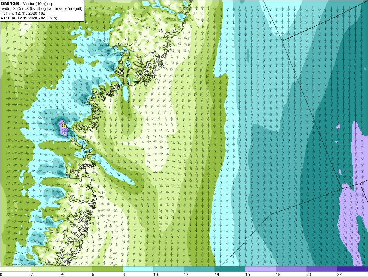
Task: Pick the medium green 4–6 m/s legend swatch
Action: 77,269
